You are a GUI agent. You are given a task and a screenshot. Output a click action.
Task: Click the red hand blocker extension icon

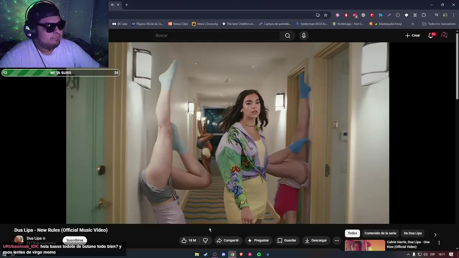pos(346,15)
